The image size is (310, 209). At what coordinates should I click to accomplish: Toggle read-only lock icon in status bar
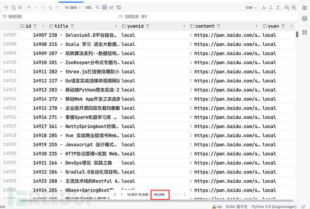click(303, 207)
